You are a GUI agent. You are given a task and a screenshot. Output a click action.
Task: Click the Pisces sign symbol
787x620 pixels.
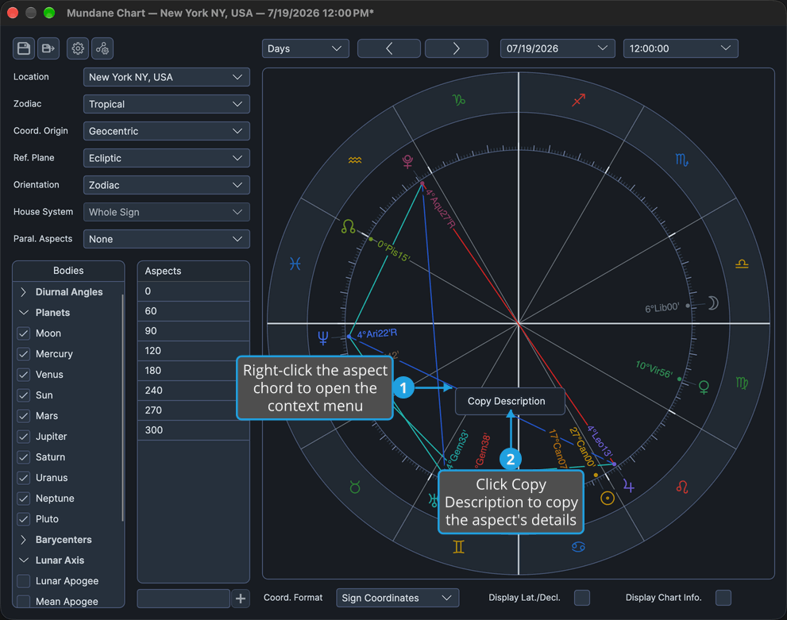click(x=295, y=264)
